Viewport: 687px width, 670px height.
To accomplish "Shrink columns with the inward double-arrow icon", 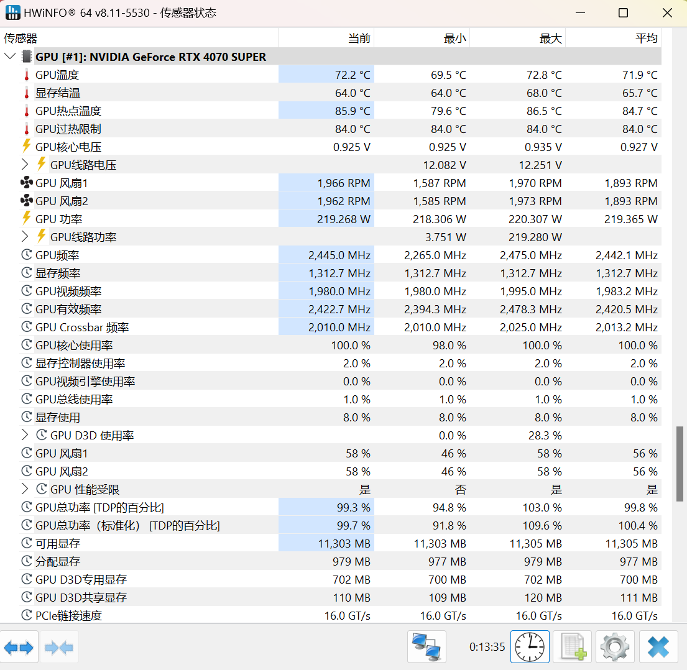I will tap(59, 646).
